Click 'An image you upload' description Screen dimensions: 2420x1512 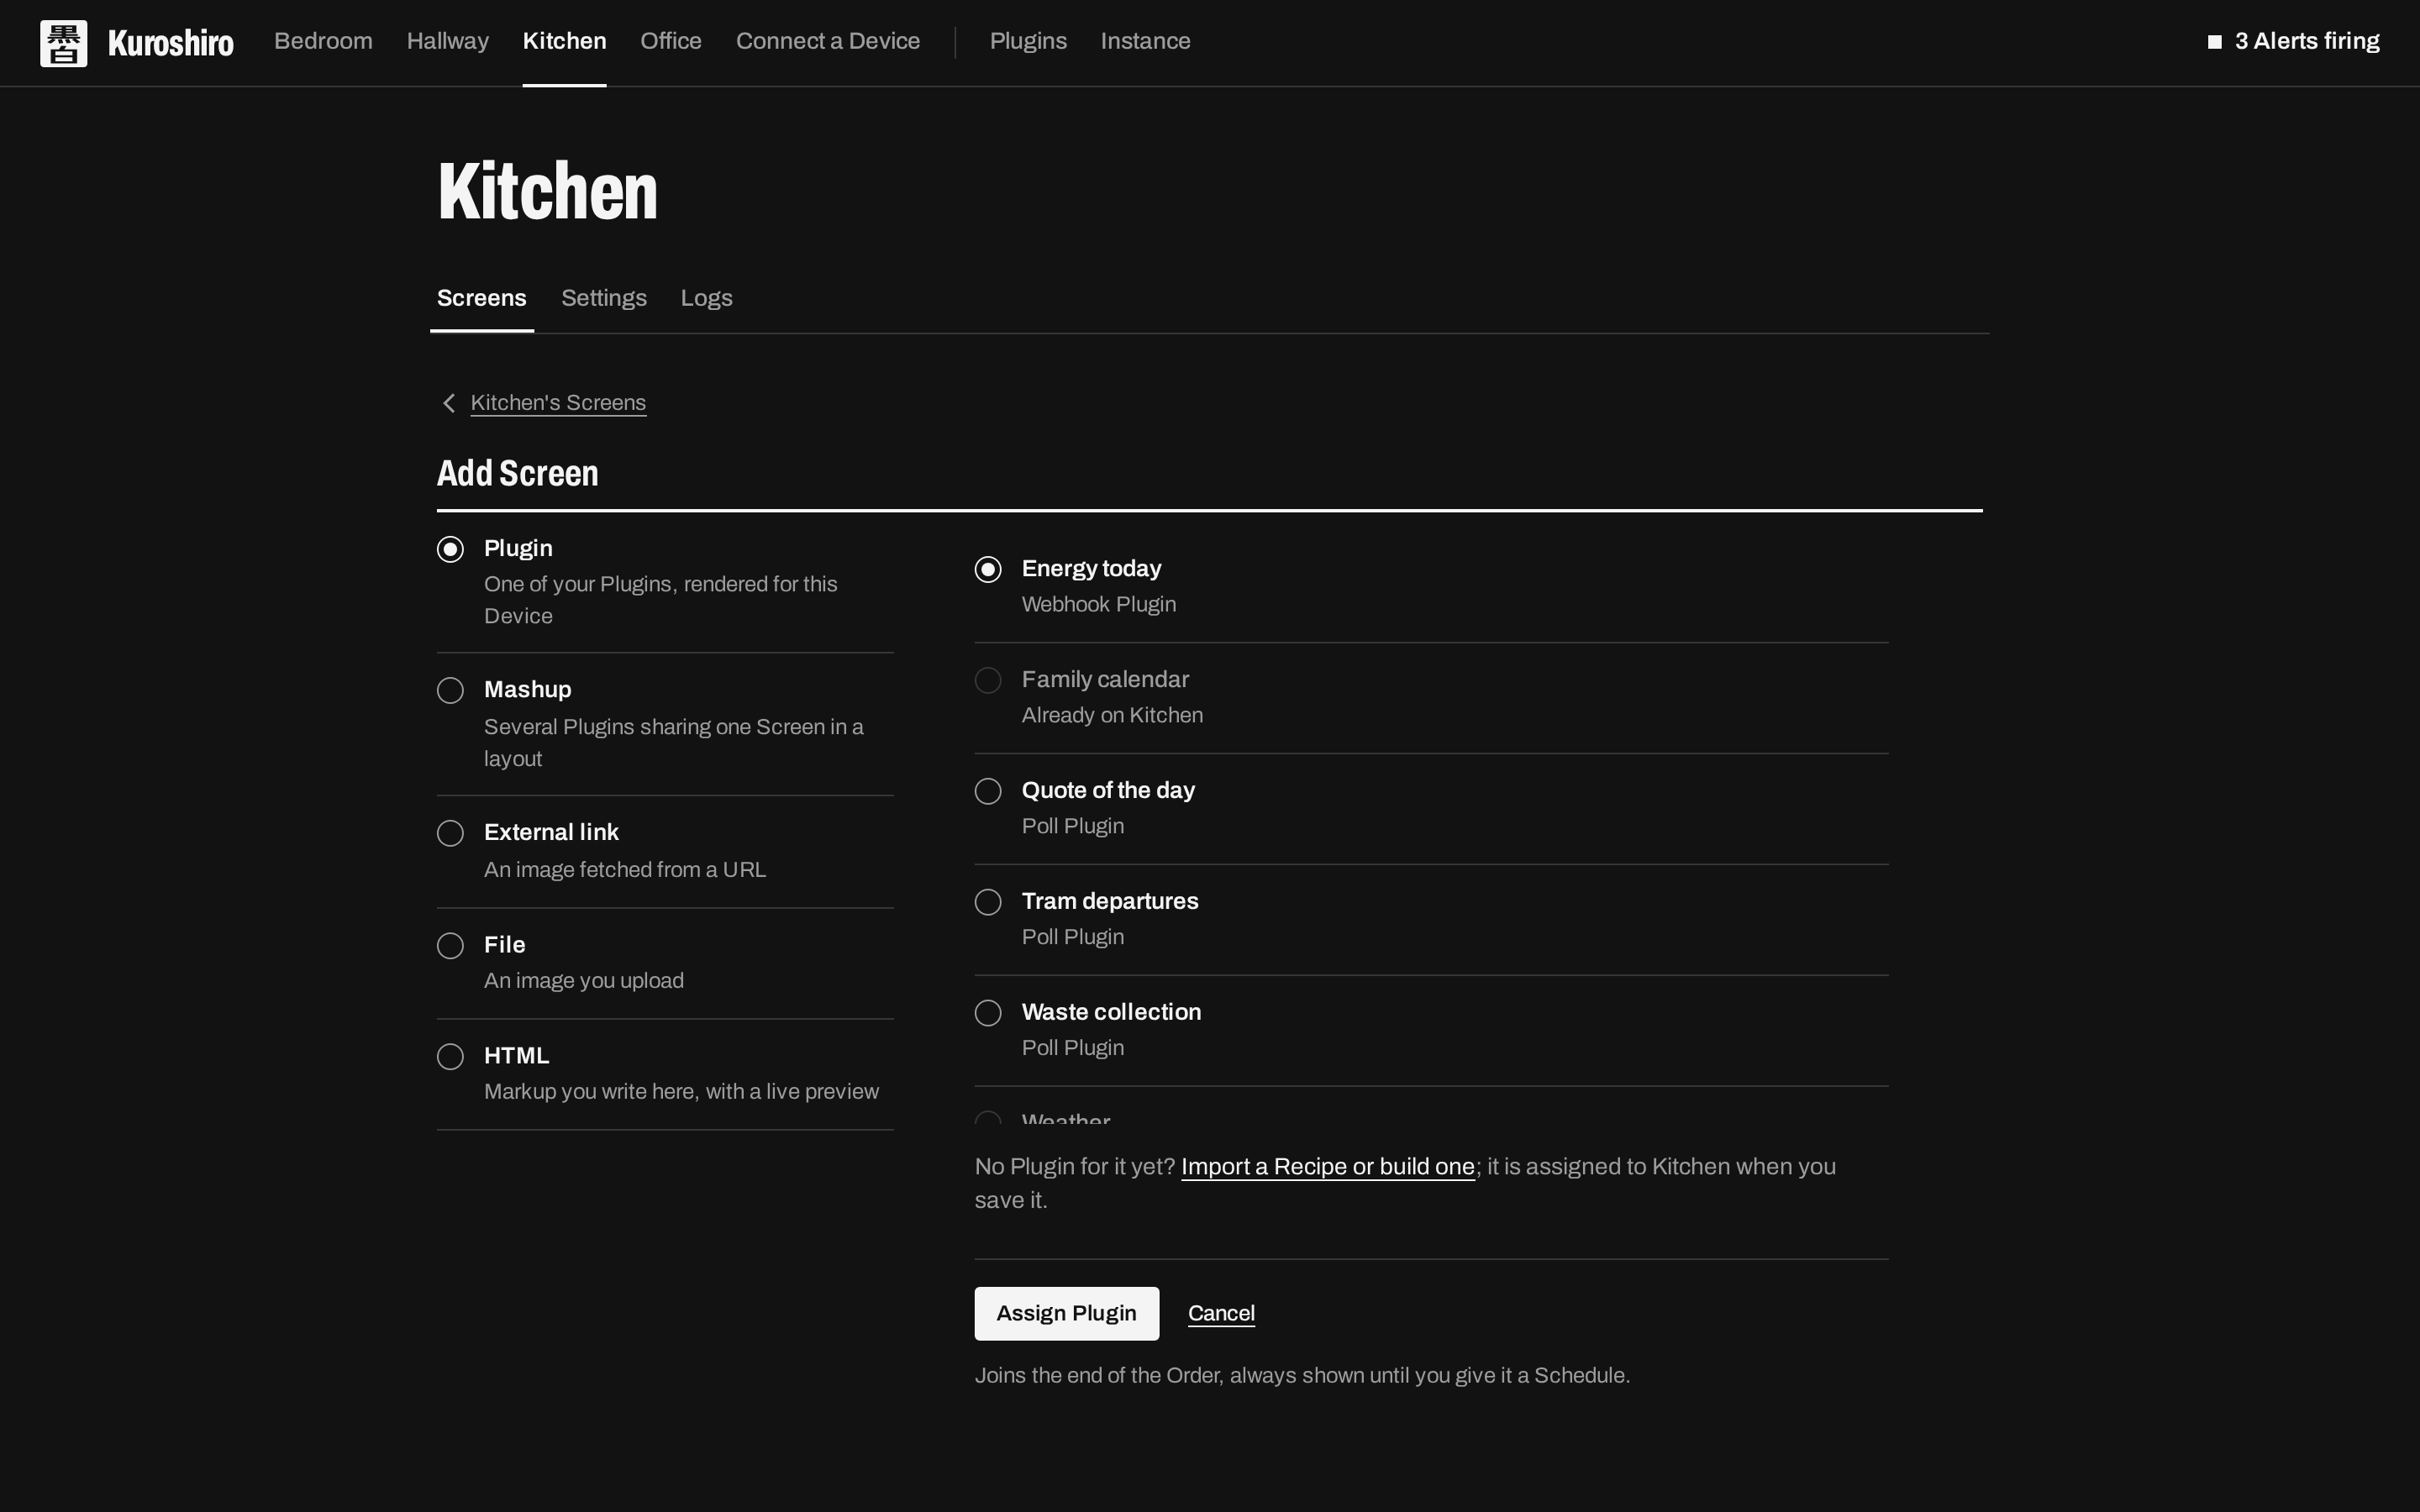[584, 981]
